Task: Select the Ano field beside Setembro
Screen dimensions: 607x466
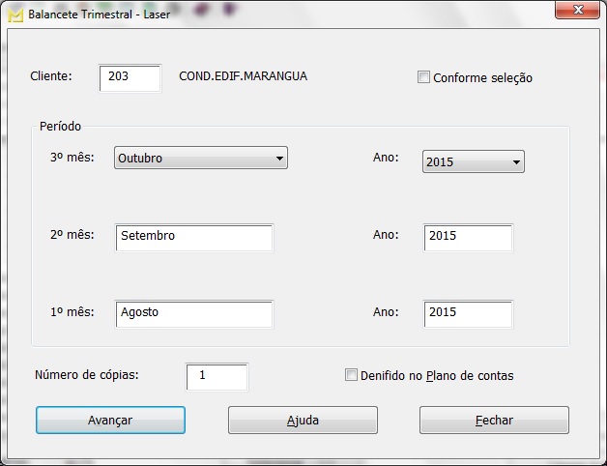Action: pyautogui.click(x=468, y=237)
